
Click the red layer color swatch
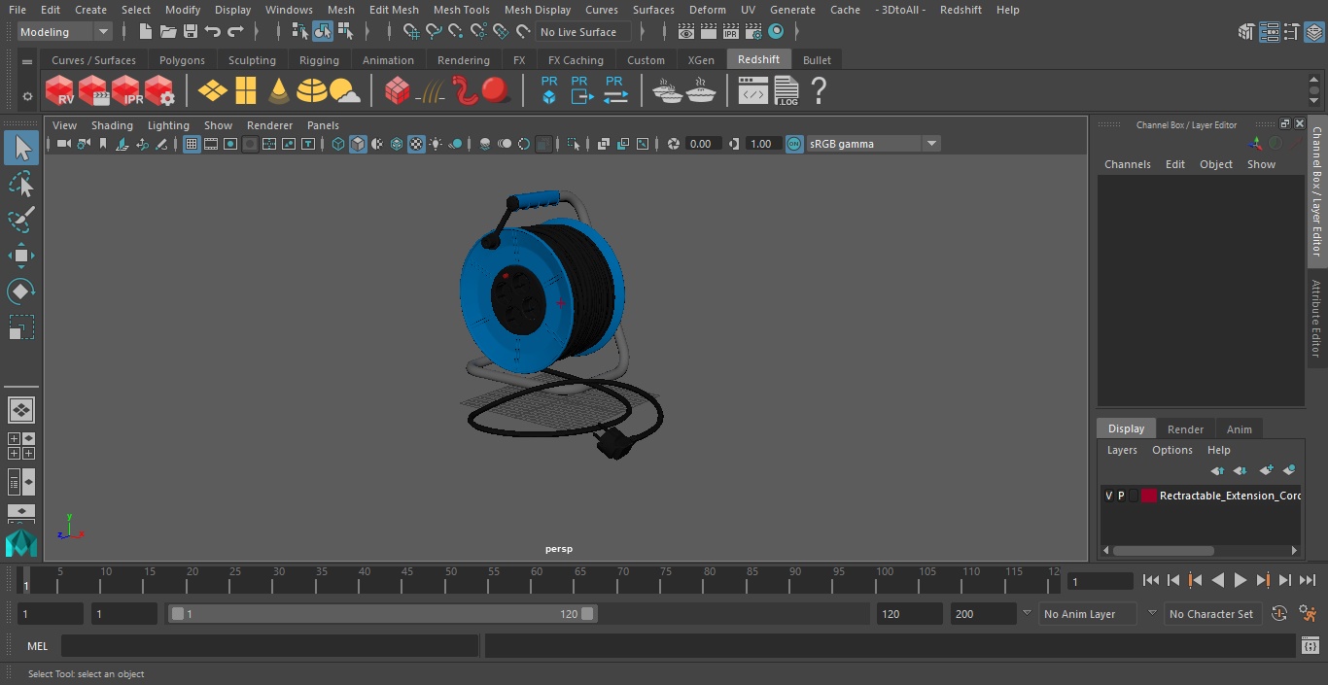click(x=1148, y=496)
